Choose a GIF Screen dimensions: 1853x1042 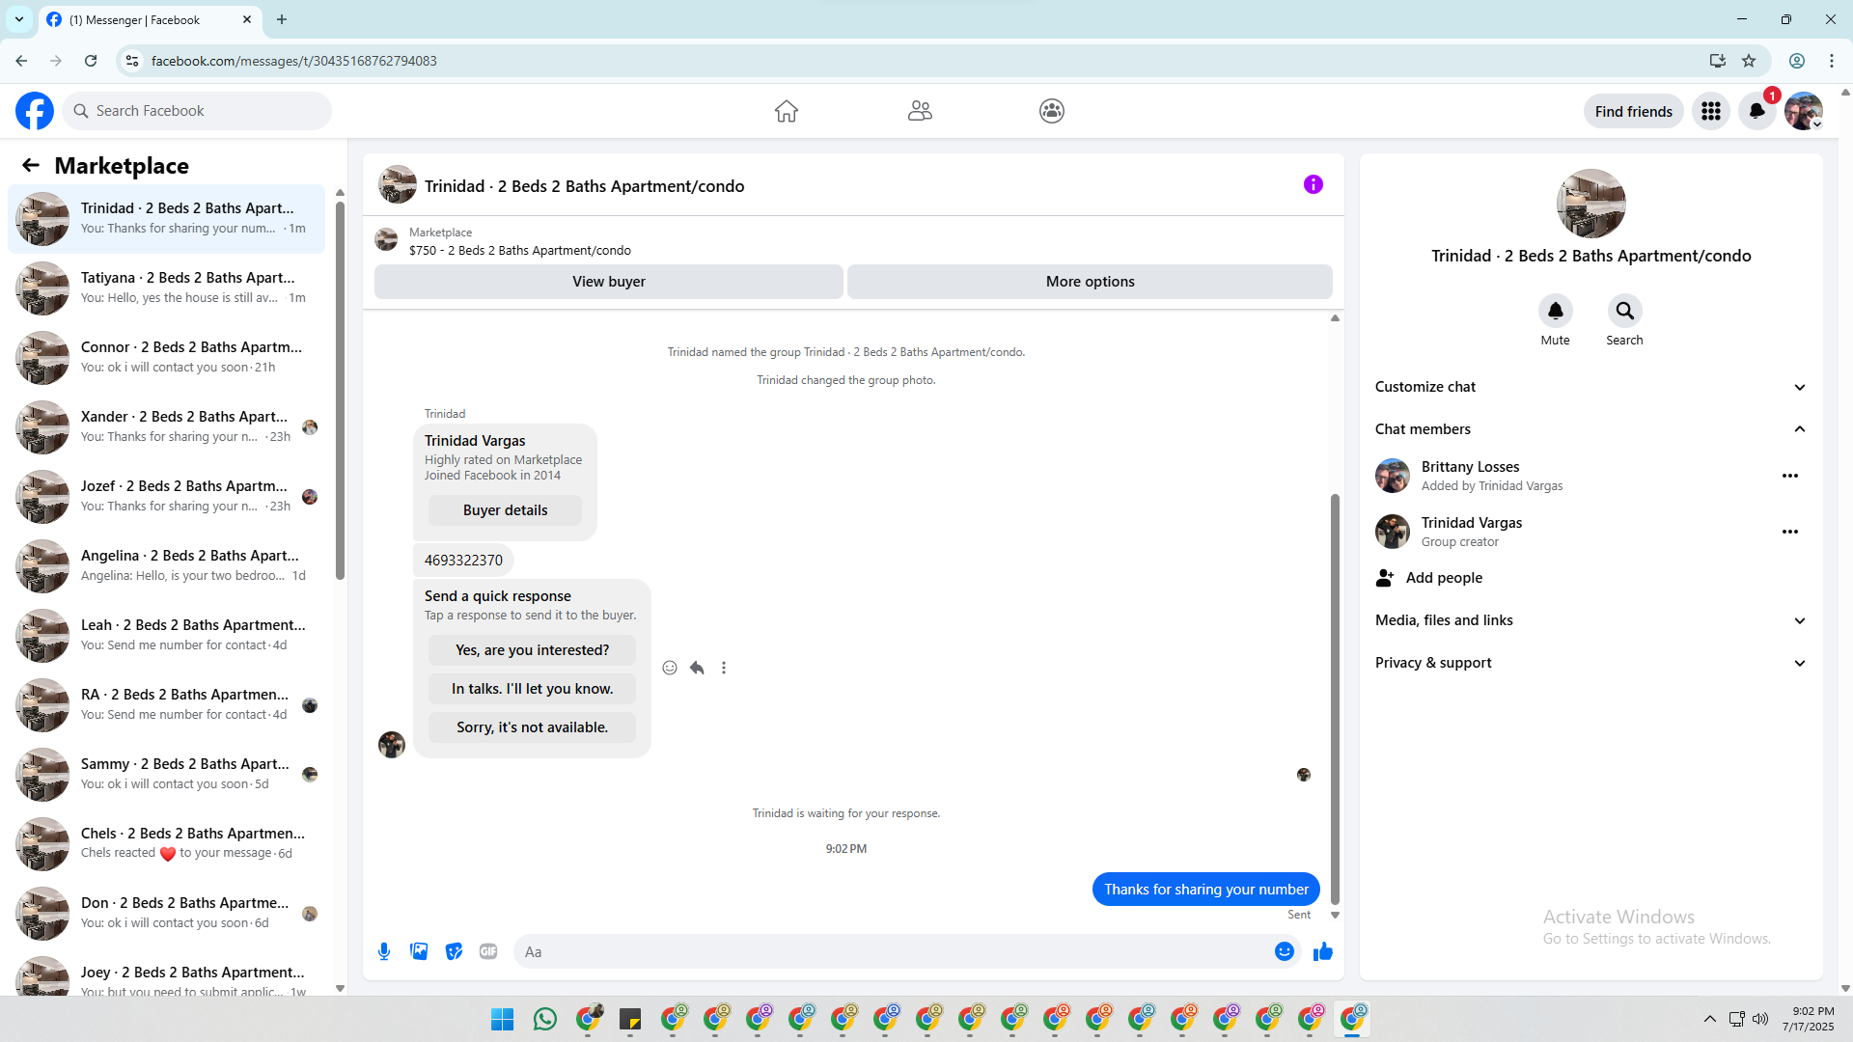488,951
